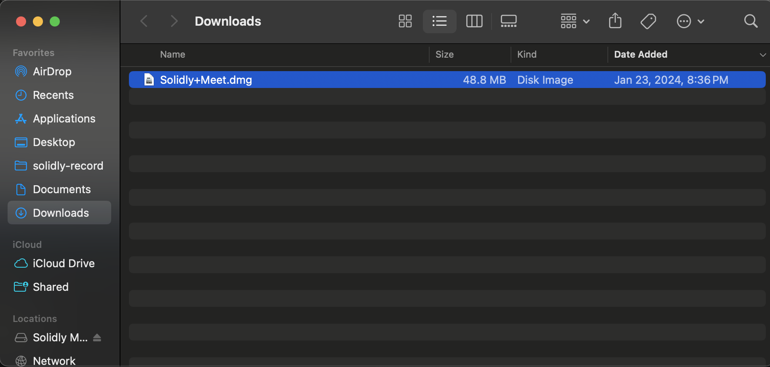Open Recents in sidebar

59,95
